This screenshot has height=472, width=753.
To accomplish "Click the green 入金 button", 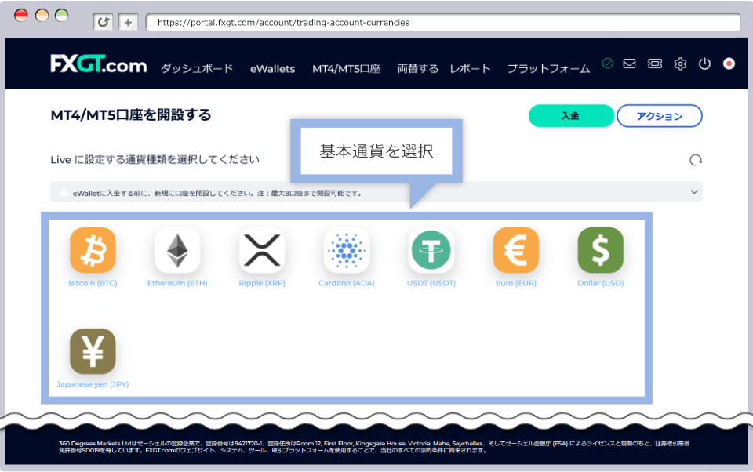I will (571, 116).
